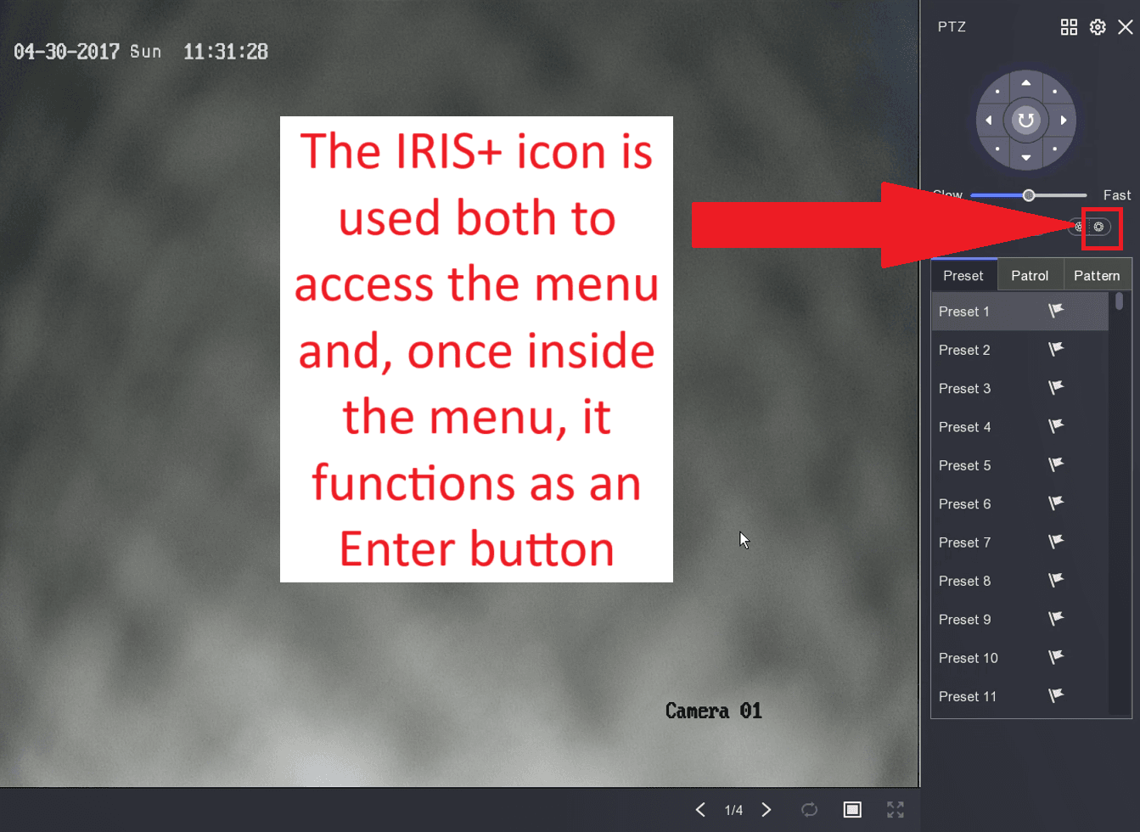
Task: Select the Preset 1 row label
Action: (964, 312)
